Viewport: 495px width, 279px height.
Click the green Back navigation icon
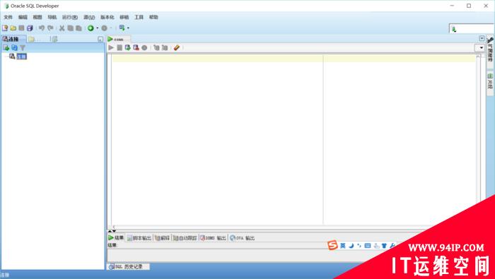(91, 28)
